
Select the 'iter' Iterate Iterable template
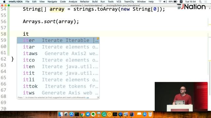coord(58,40)
